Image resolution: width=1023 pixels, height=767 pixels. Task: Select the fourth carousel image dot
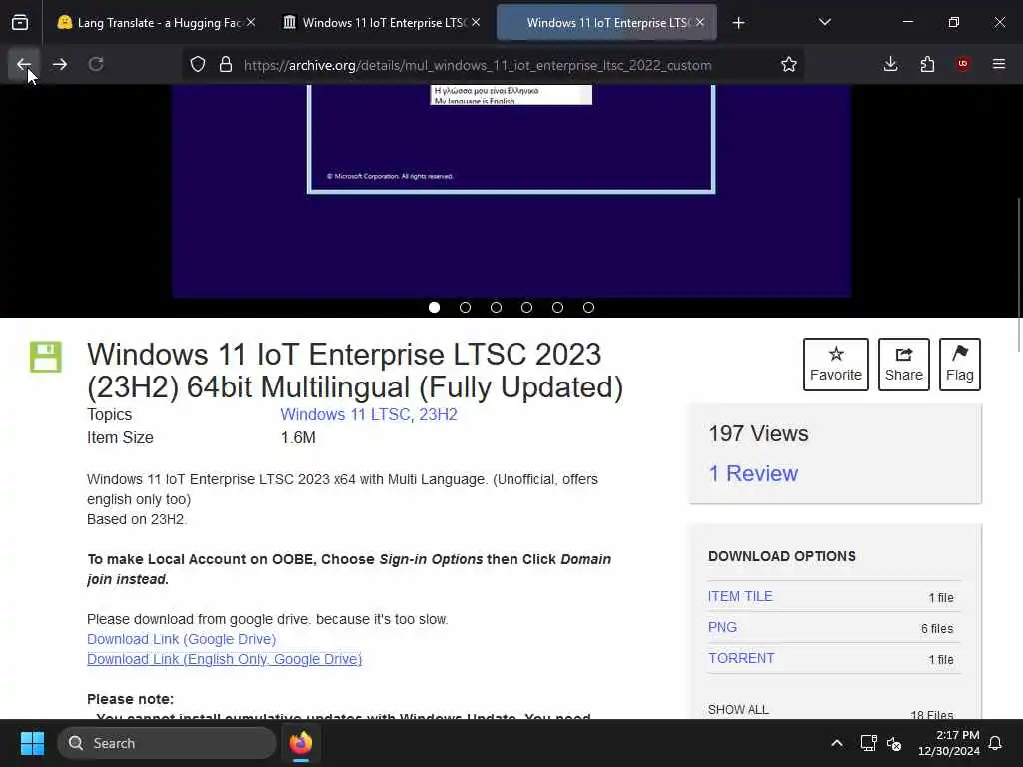[x=527, y=308]
